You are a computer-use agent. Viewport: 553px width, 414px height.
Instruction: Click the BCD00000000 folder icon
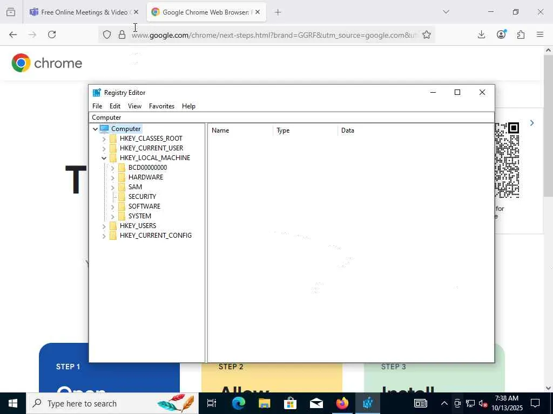tap(122, 168)
